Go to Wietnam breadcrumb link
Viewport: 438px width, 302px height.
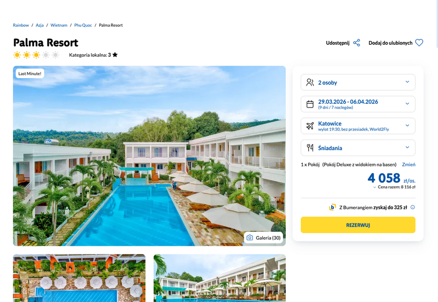pos(59,25)
